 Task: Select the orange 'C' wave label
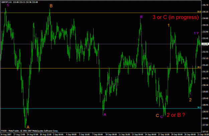click(x=158, y=116)
